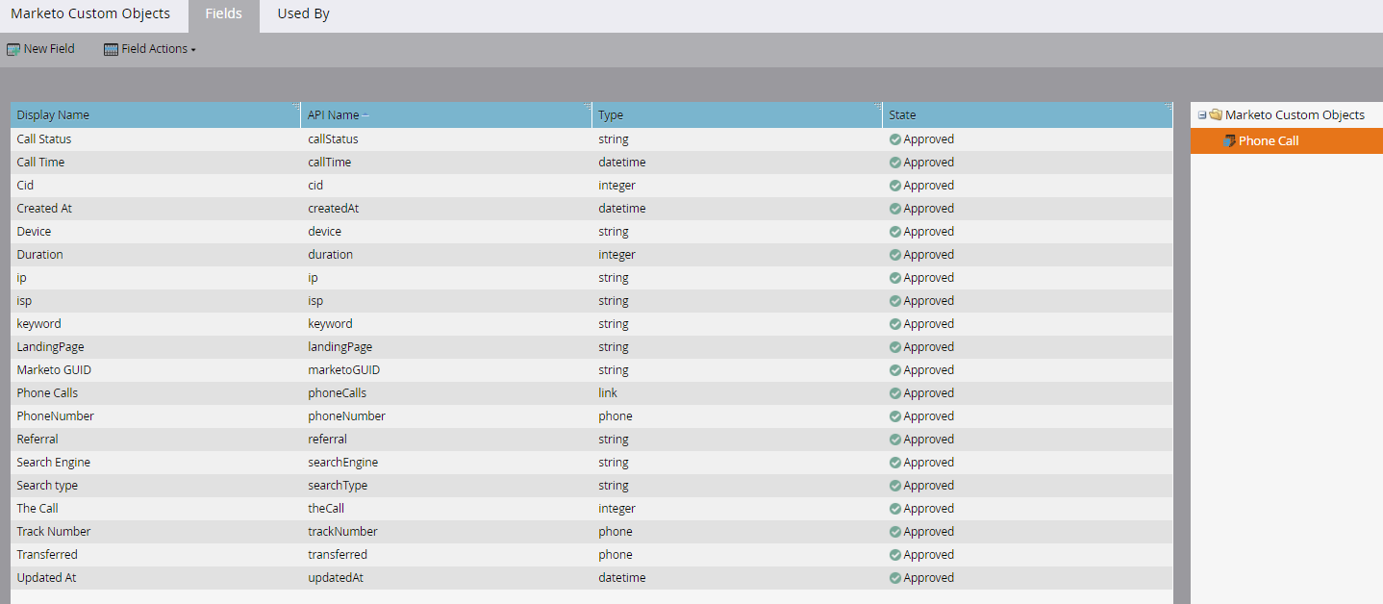Screen dimensions: 1383x604
Task: Click the New Field button label
Action: (49, 49)
